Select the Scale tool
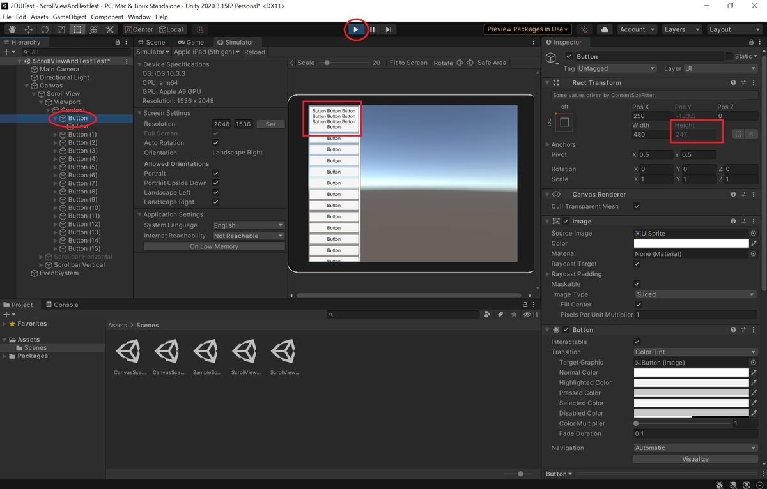This screenshot has width=767, height=489. [61, 29]
